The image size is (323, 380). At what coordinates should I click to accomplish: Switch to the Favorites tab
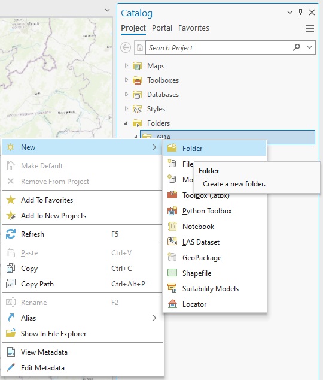(194, 28)
